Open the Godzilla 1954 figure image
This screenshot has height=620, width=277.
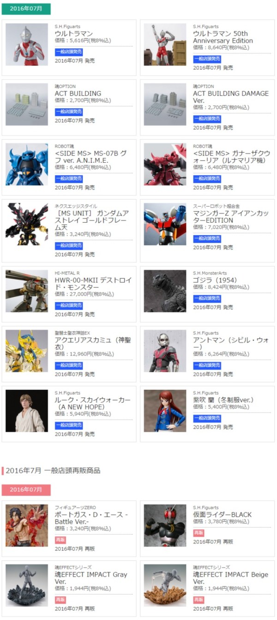(165, 291)
